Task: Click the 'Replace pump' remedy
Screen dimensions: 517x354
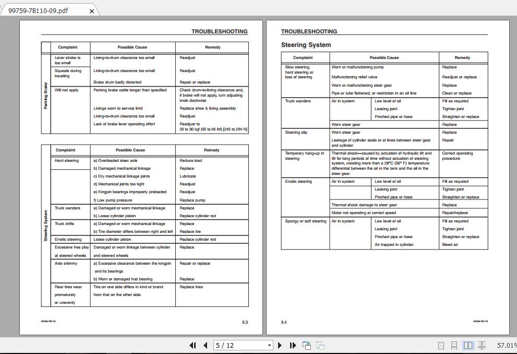Action: [192, 200]
